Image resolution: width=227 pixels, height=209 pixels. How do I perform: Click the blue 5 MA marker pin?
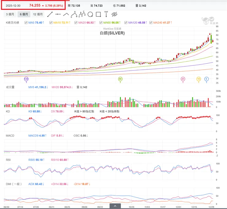[x=206, y=79]
